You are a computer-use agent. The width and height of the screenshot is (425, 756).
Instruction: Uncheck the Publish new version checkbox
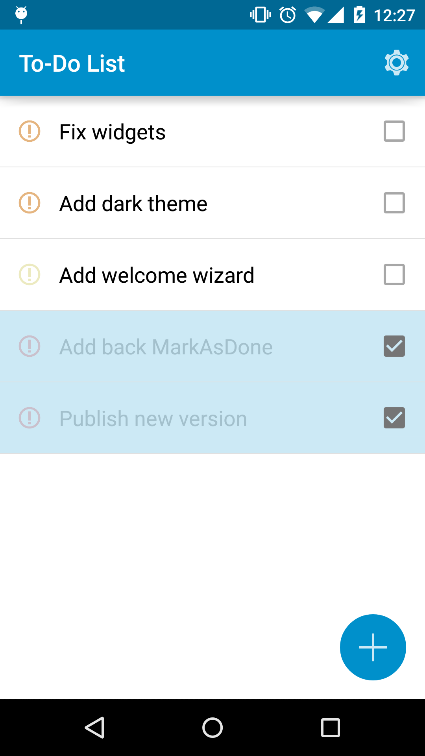[394, 418]
